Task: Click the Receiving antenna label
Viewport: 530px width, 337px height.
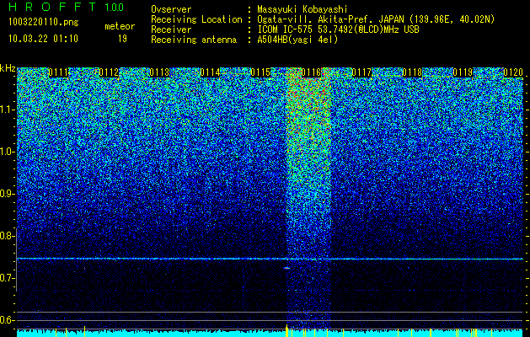Action: click(x=194, y=40)
